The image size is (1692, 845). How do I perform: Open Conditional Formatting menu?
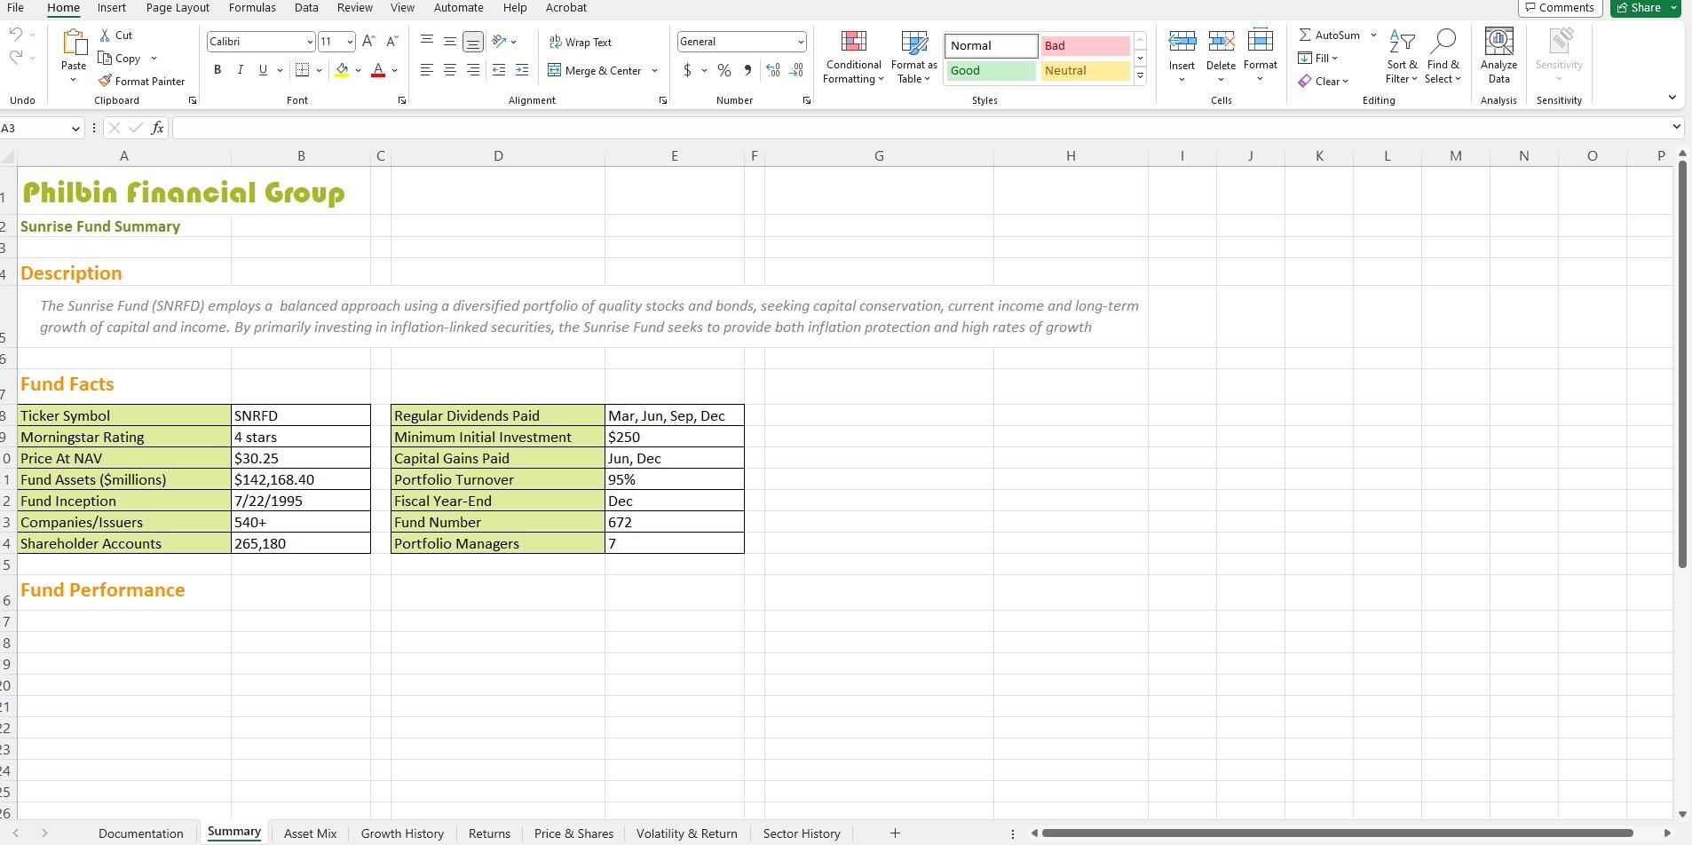click(853, 58)
